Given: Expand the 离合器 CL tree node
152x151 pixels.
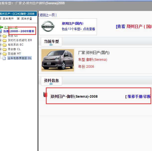Looking at the screenshot, I should click(0, 49).
